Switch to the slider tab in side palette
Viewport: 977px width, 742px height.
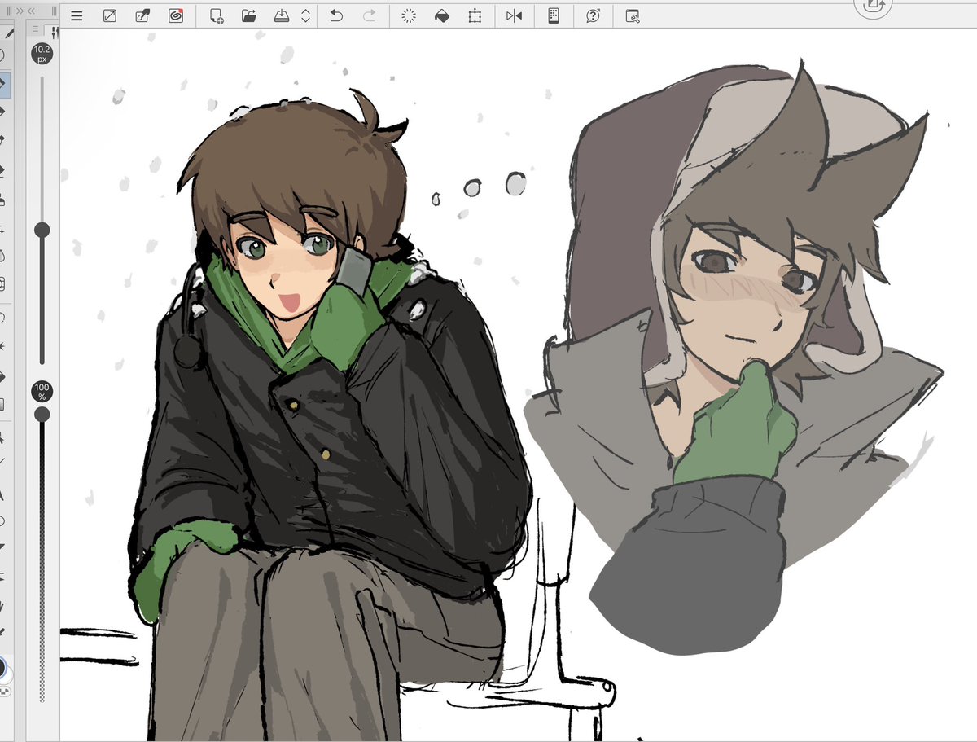55,32
